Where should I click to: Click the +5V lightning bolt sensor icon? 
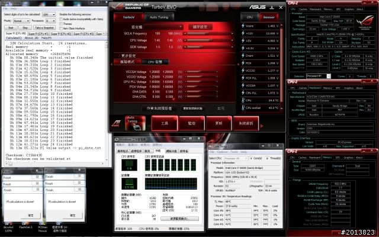point(243,41)
